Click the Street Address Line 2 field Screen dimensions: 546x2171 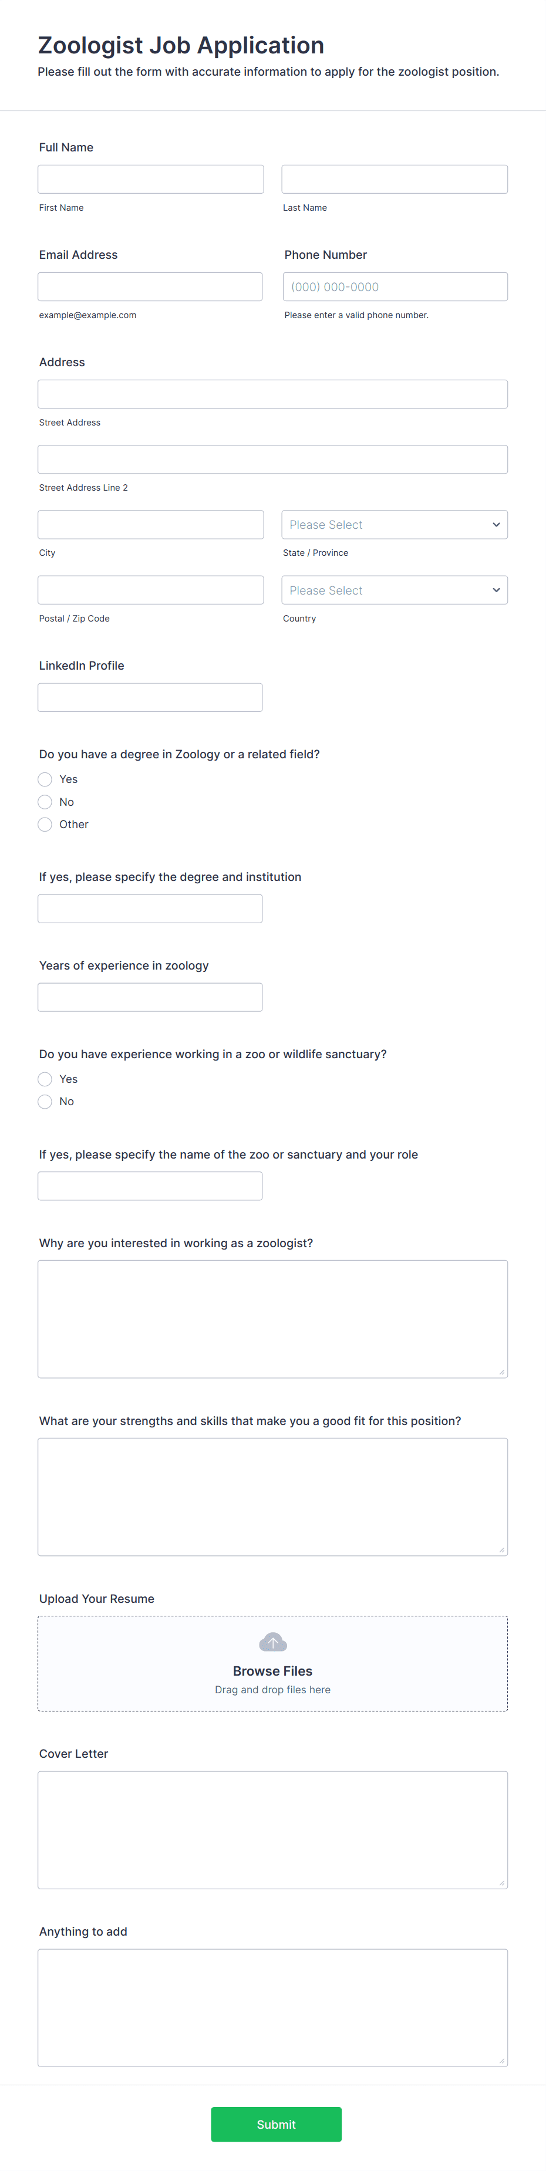(x=272, y=458)
